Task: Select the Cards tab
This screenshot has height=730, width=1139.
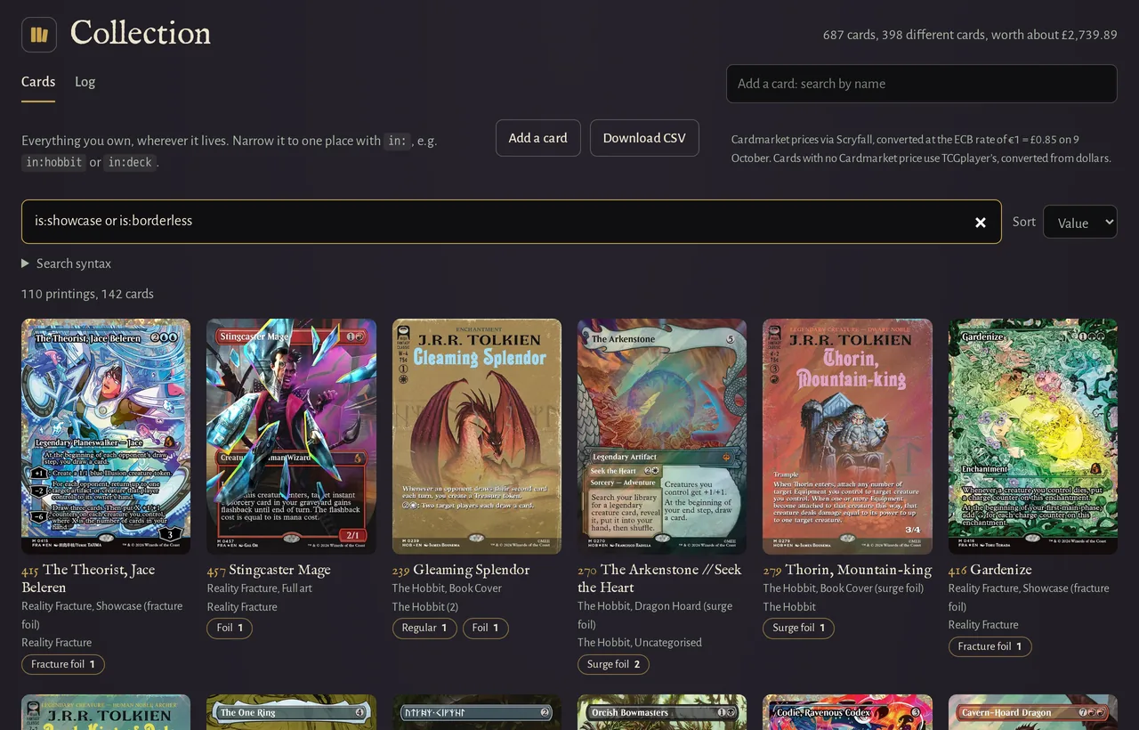Action: point(38,82)
